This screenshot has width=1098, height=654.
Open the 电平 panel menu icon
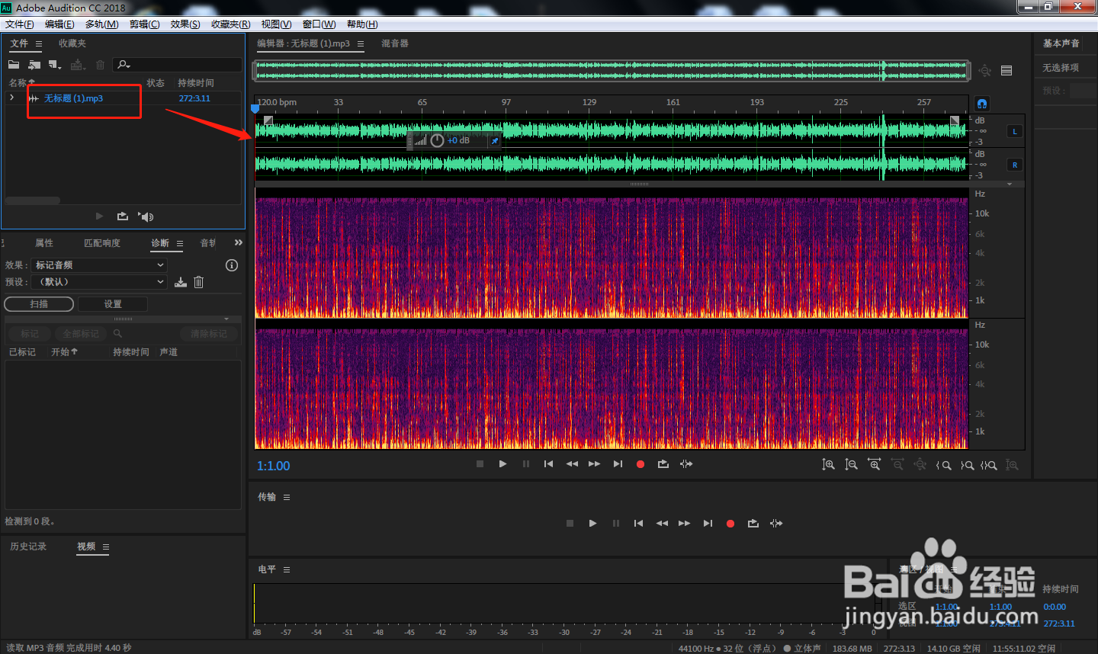[x=287, y=570]
